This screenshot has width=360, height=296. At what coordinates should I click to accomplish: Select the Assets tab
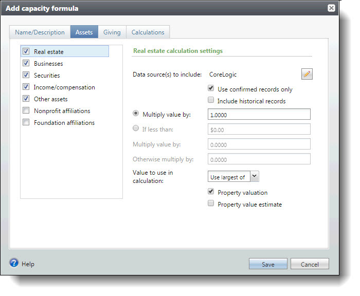click(x=84, y=32)
